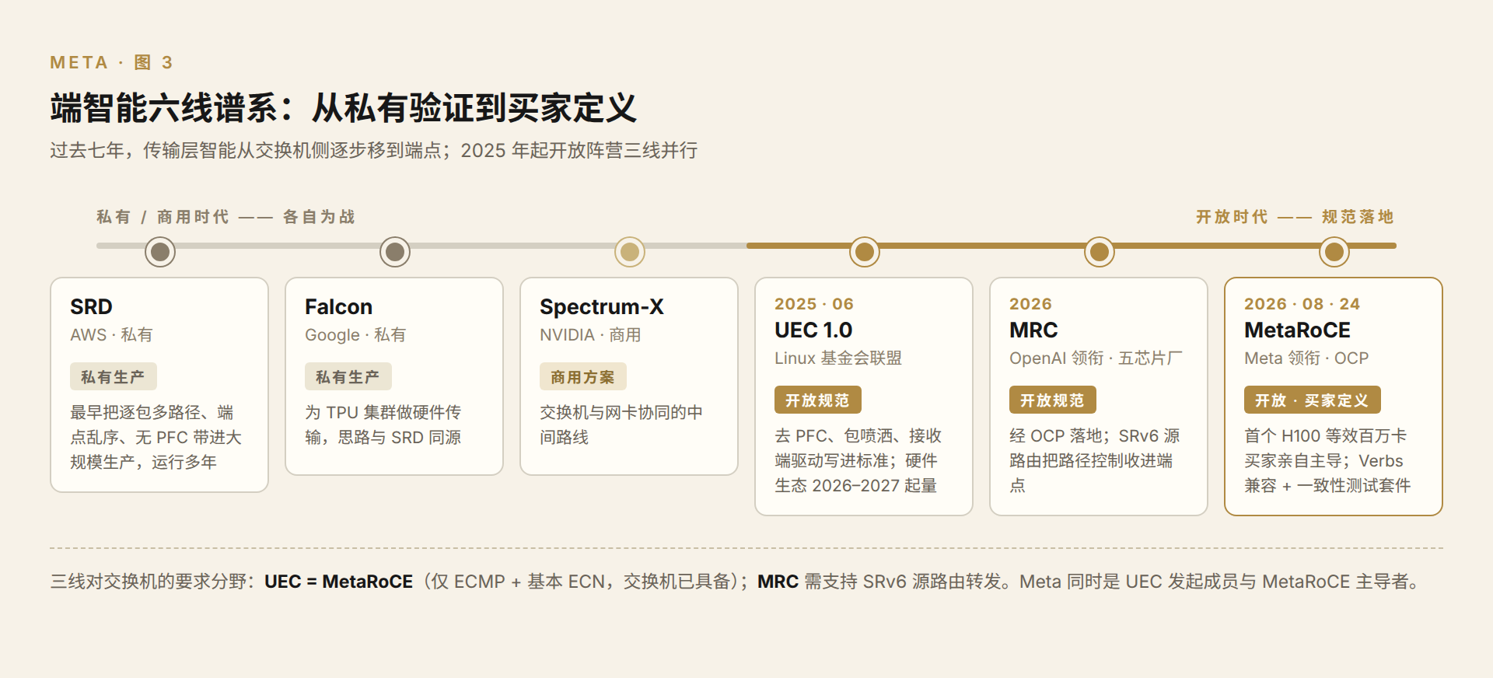Click the "META · 图 3" figure label

click(x=111, y=62)
